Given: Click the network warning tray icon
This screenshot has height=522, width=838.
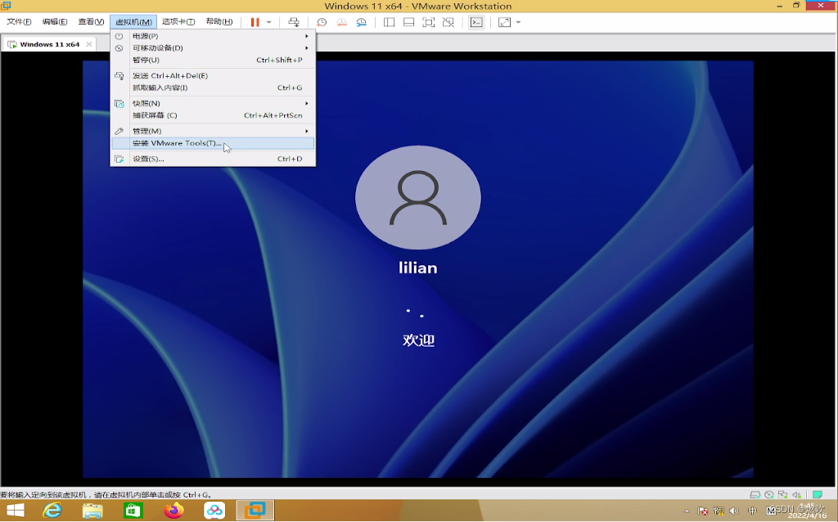Looking at the screenshot, I should [x=719, y=511].
